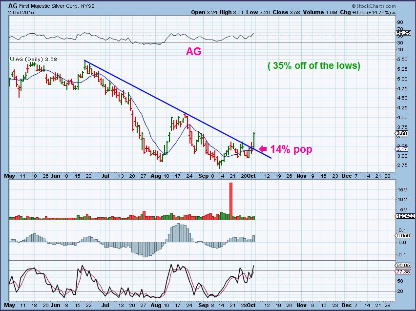416x311 pixels.
Task: Click the 193422 volume value tag
Action: pos(405,216)
